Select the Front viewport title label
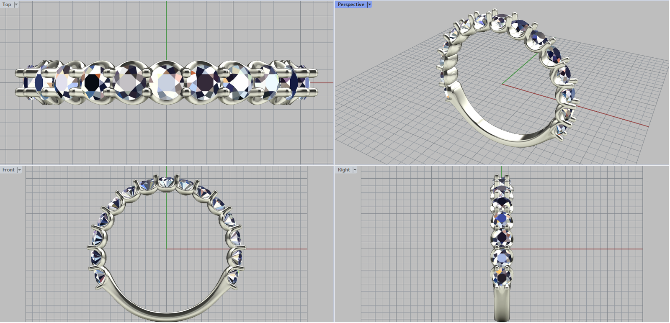 pyautogui.click(x=8, y=170)
